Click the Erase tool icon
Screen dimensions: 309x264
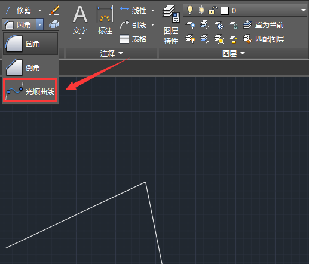click(x=54, y=10)
